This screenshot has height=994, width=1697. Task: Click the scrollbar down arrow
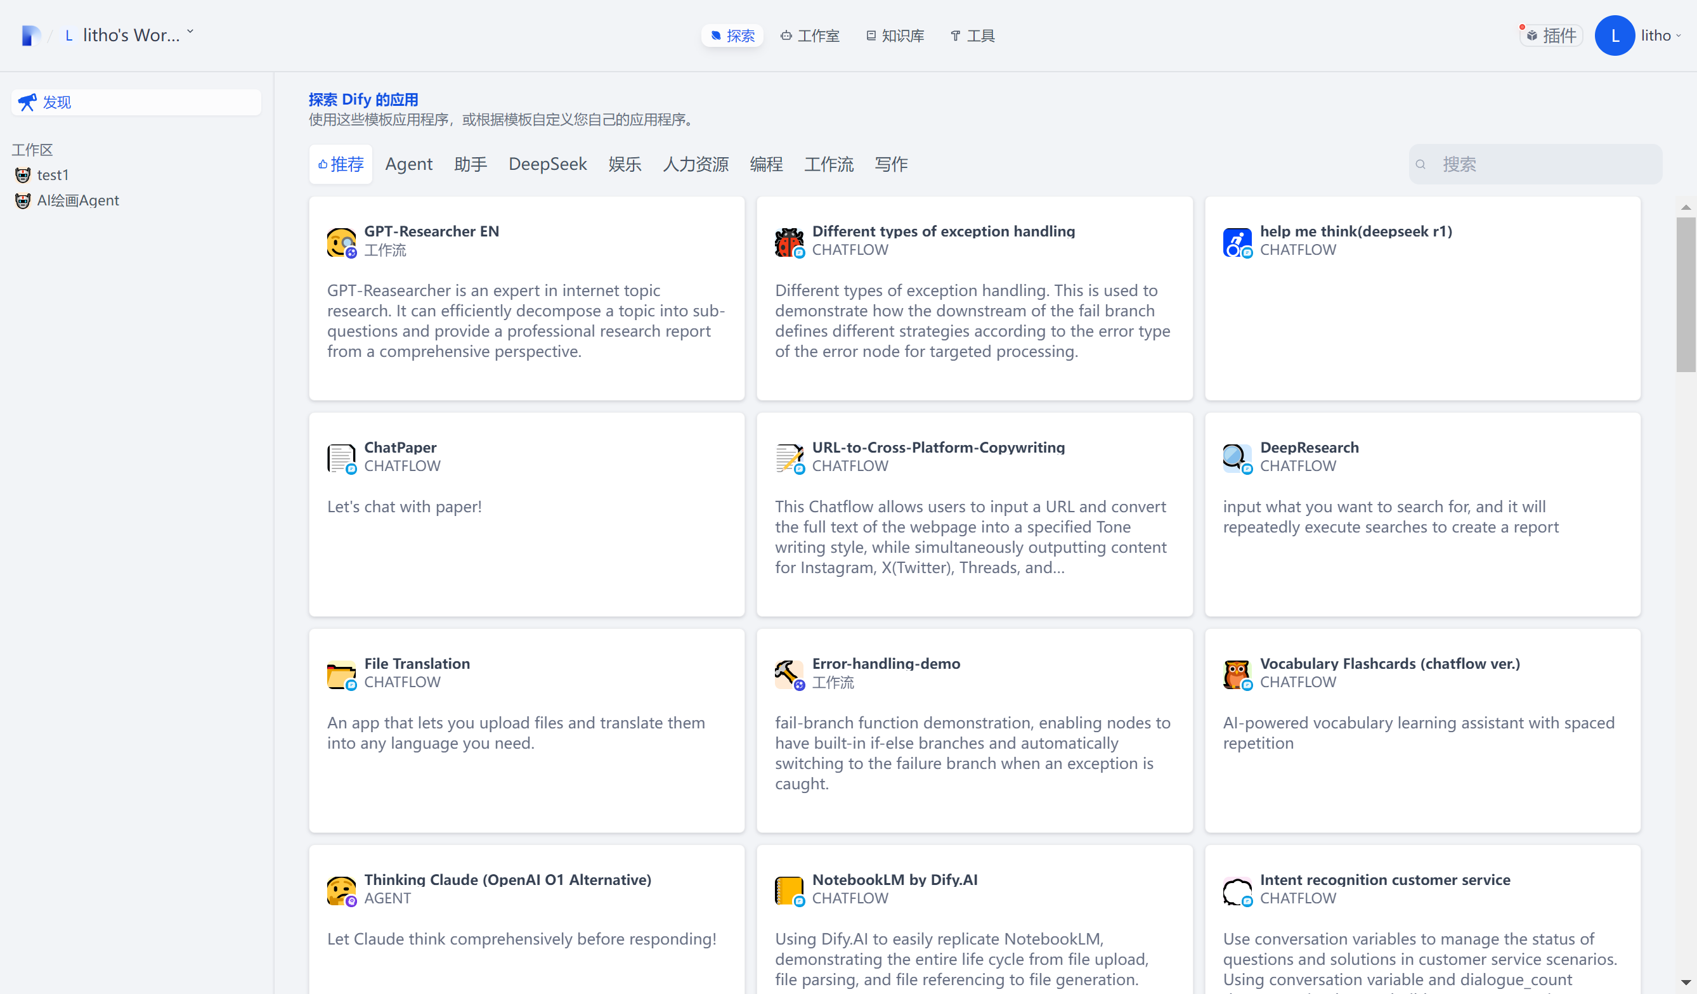click(x=1686, y=982)
